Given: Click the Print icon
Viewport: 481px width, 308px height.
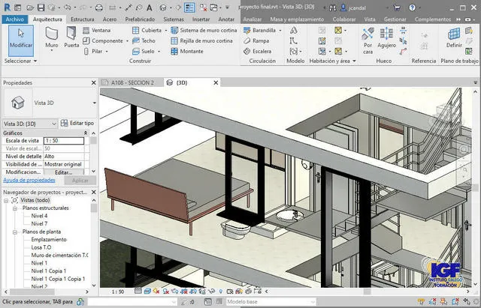Looking at the screenshot, I should (98, 7).
